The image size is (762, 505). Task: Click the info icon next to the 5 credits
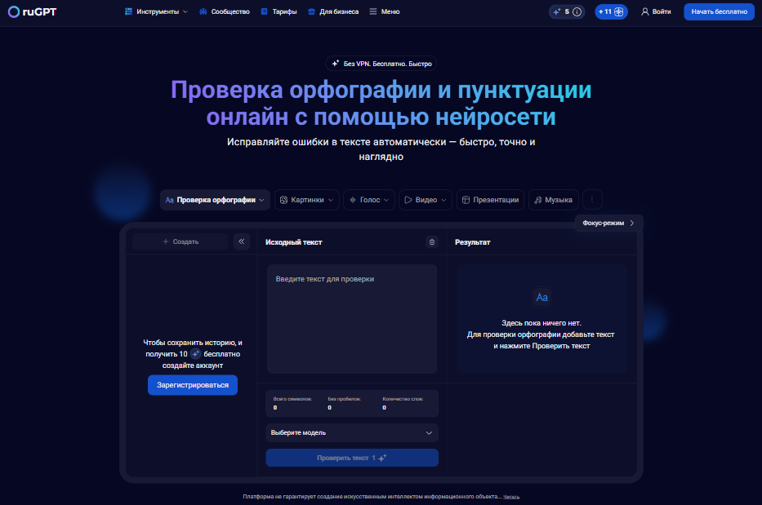click(x=577, y=11)
